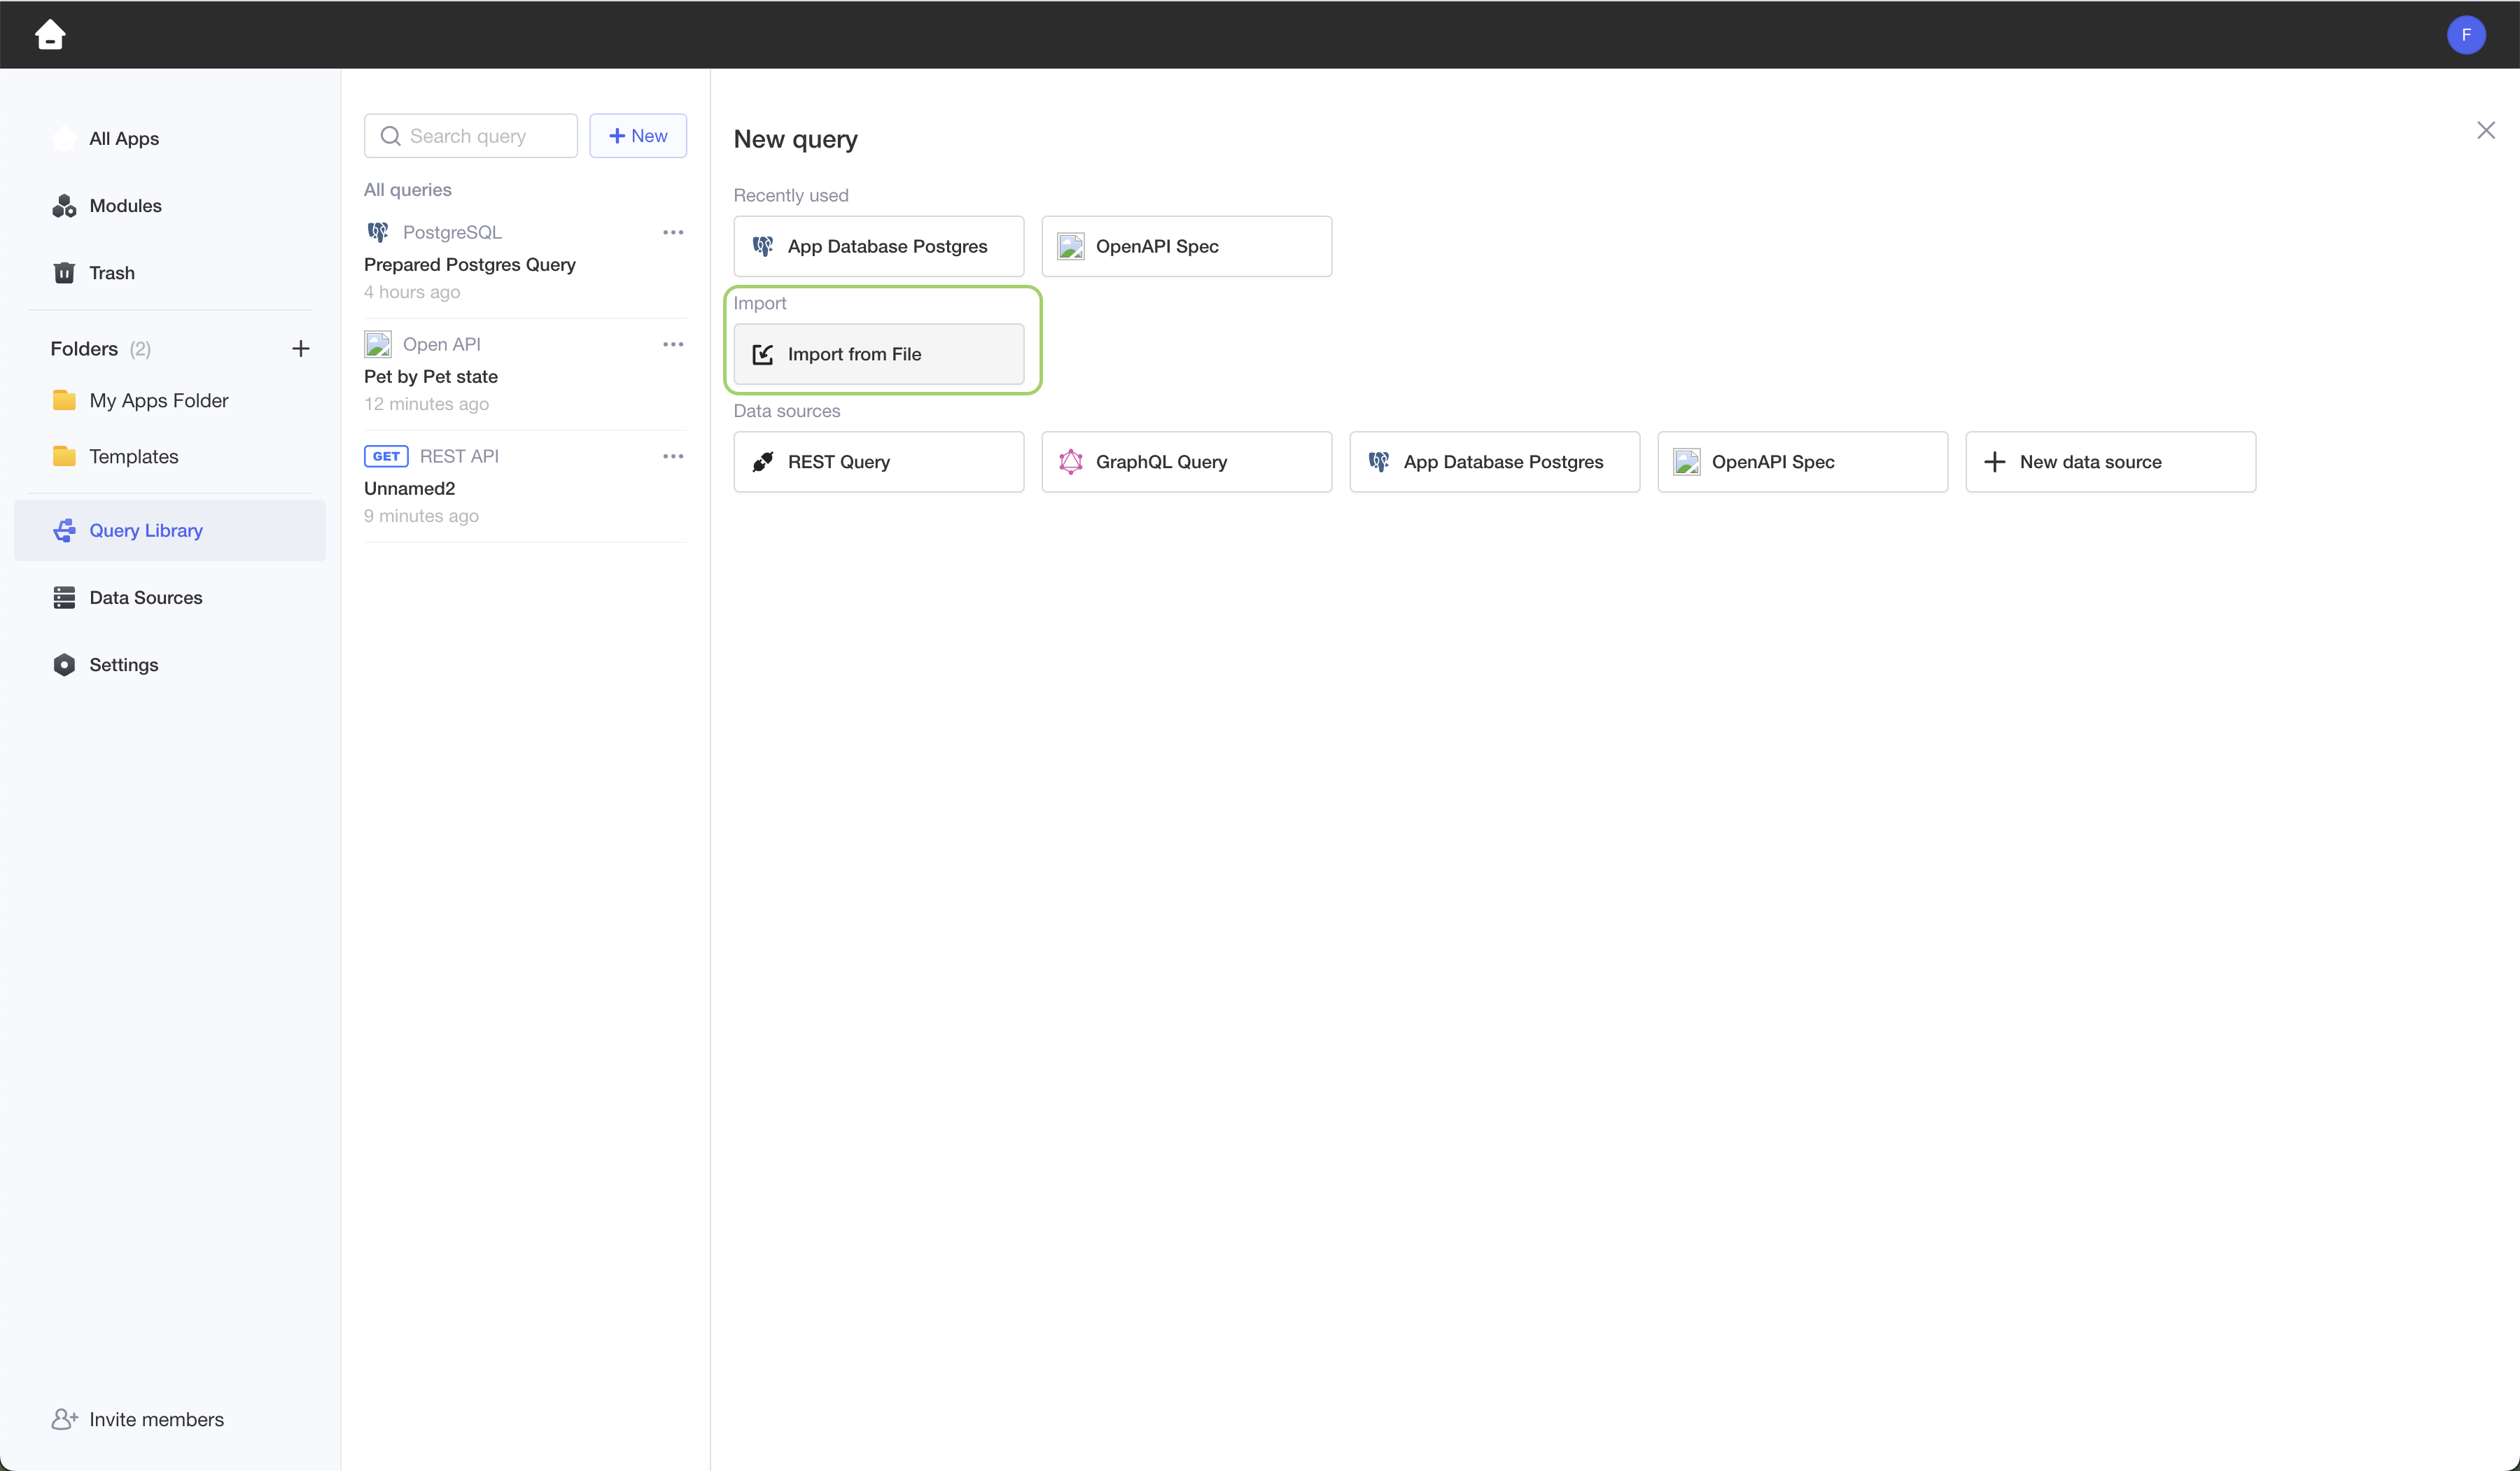2520x1471 pixels.
Task: Click the New query button
Action: coord(637,136)
